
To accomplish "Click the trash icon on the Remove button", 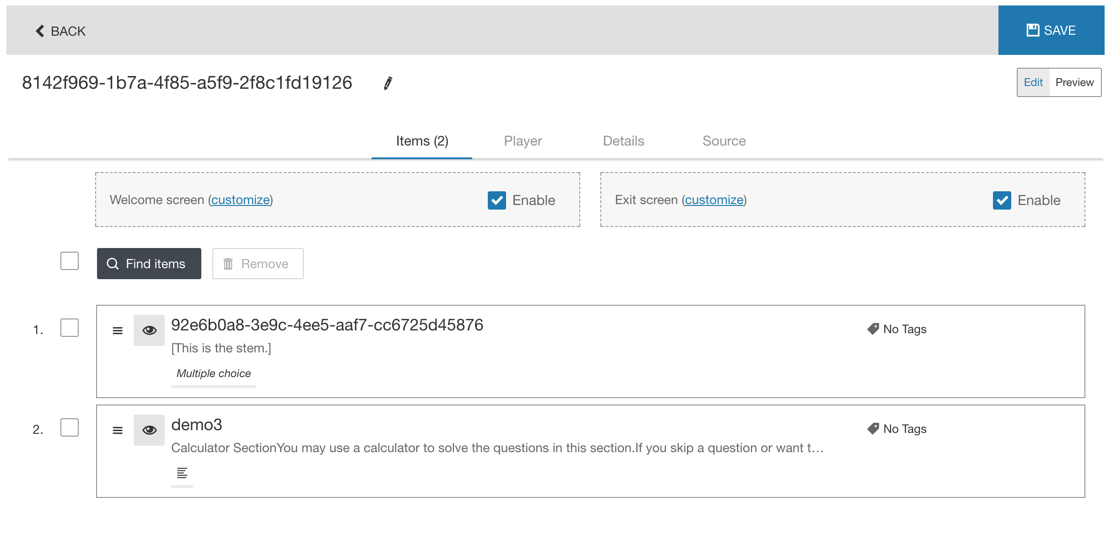I will [228, 263].
